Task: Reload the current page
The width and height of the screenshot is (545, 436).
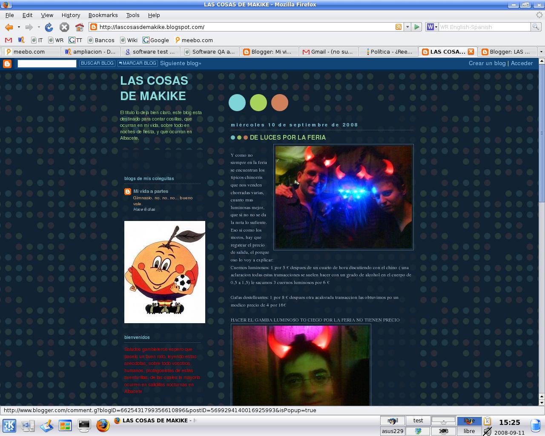Action: coord(49,27)
